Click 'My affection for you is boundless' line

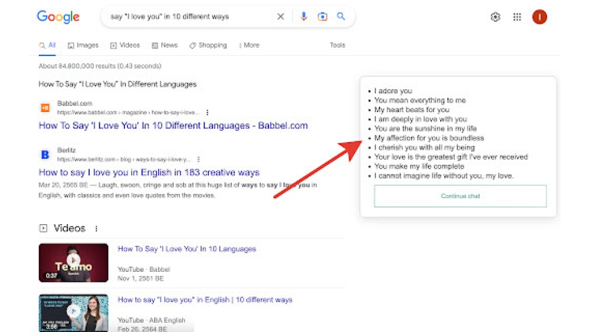(429, 138)
